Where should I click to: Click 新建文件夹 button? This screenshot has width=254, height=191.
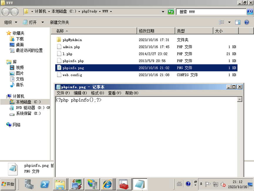pos(59,22)
